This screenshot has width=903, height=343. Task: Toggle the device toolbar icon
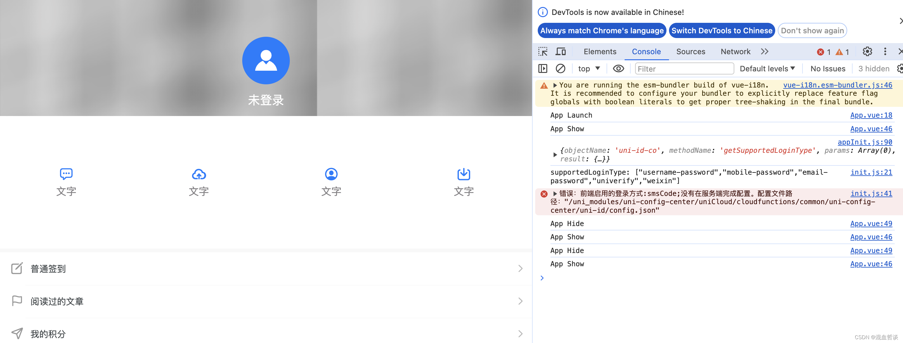561,51
